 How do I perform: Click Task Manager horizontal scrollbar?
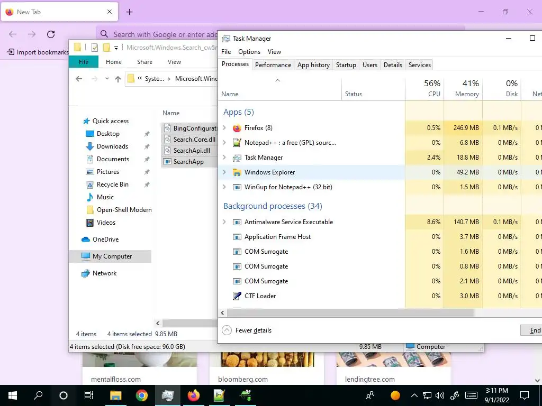click(x=350, y=313)
